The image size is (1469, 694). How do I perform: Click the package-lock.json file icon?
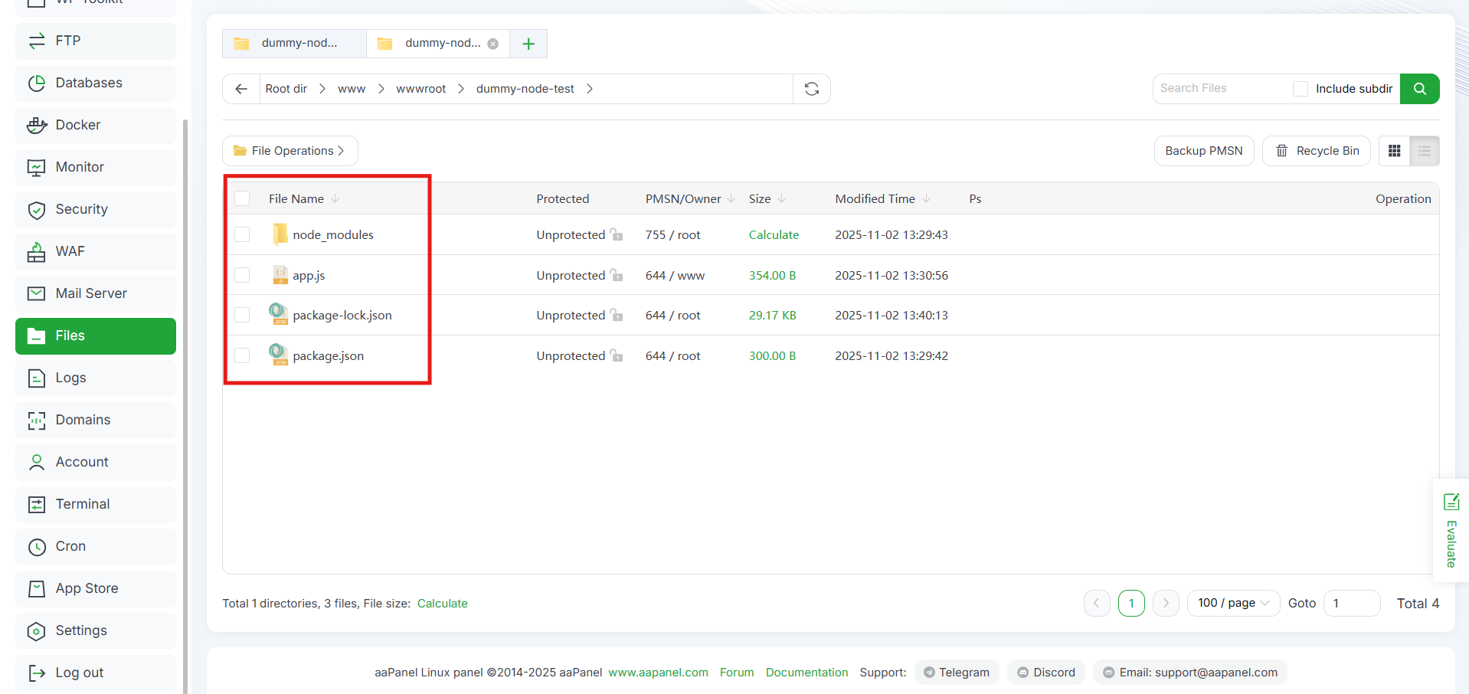[x=279, y=313]
